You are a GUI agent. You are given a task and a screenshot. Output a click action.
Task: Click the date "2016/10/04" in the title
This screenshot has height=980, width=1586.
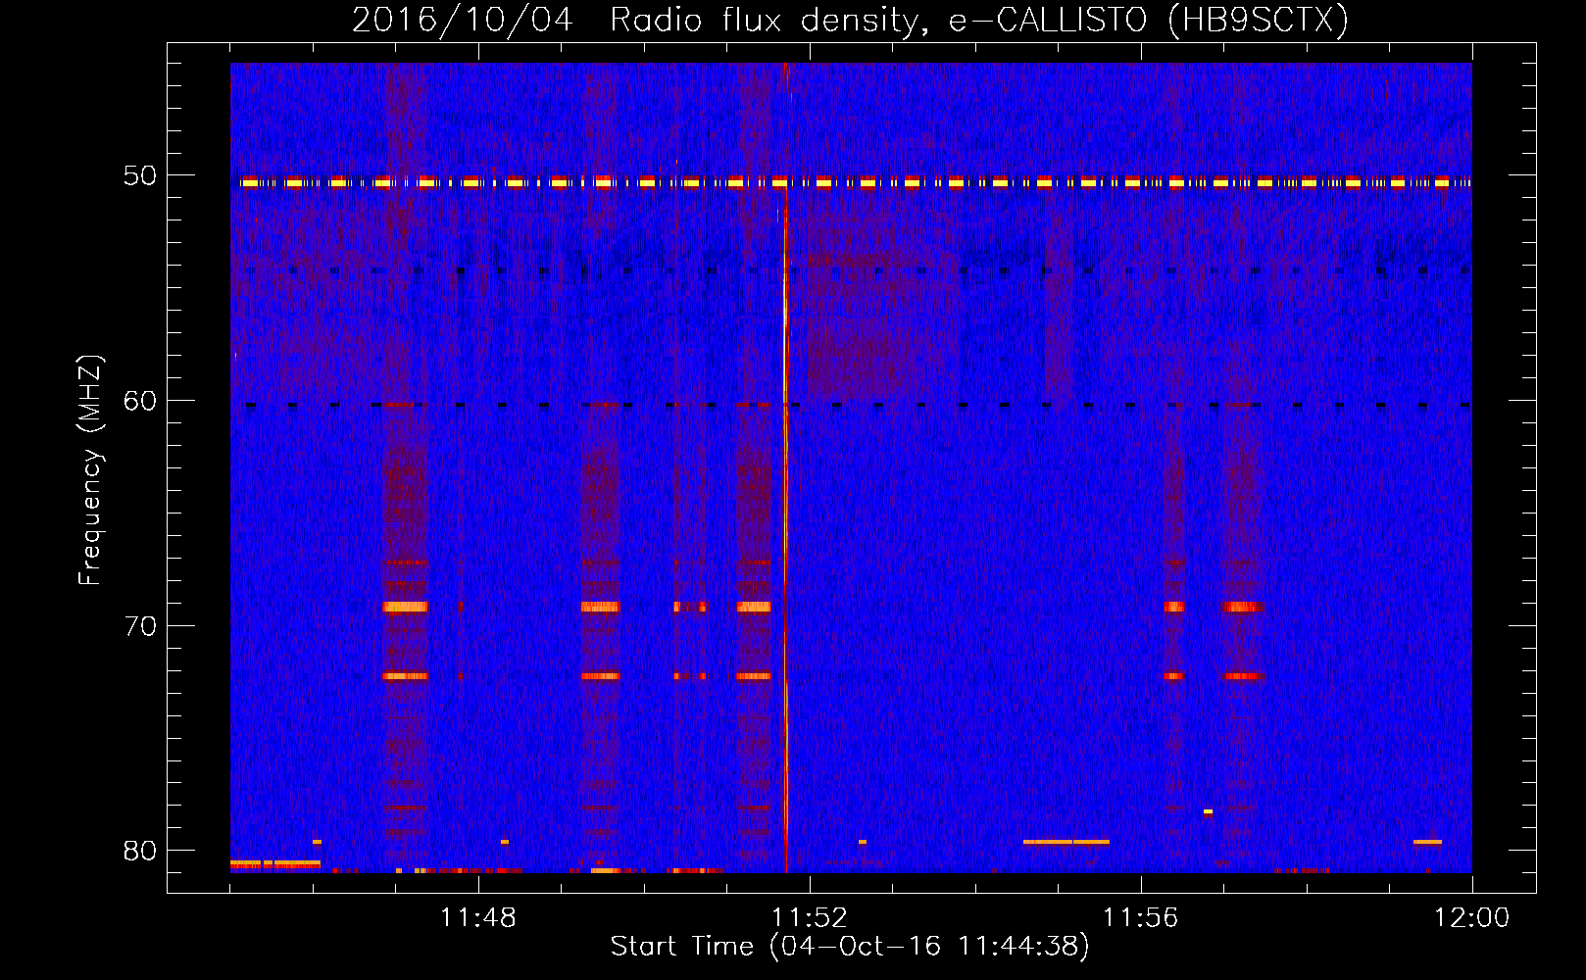tap(463, 20)
